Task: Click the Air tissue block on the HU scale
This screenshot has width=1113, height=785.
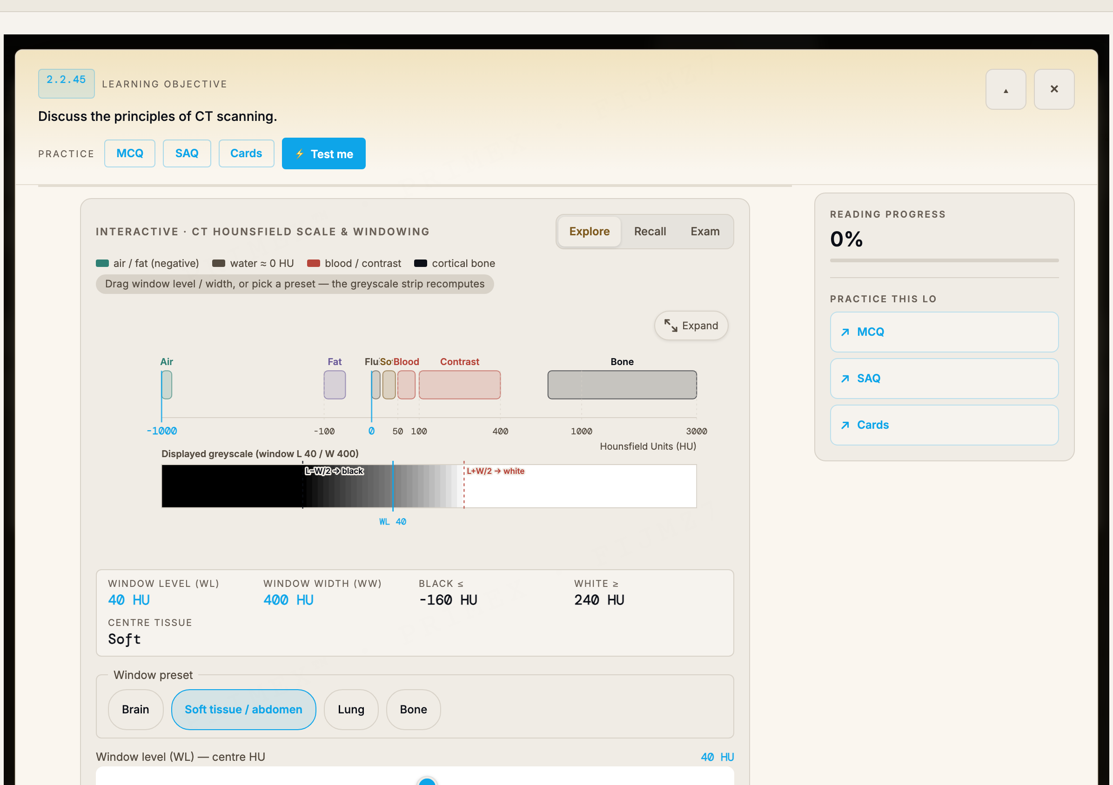Action: 167,385
